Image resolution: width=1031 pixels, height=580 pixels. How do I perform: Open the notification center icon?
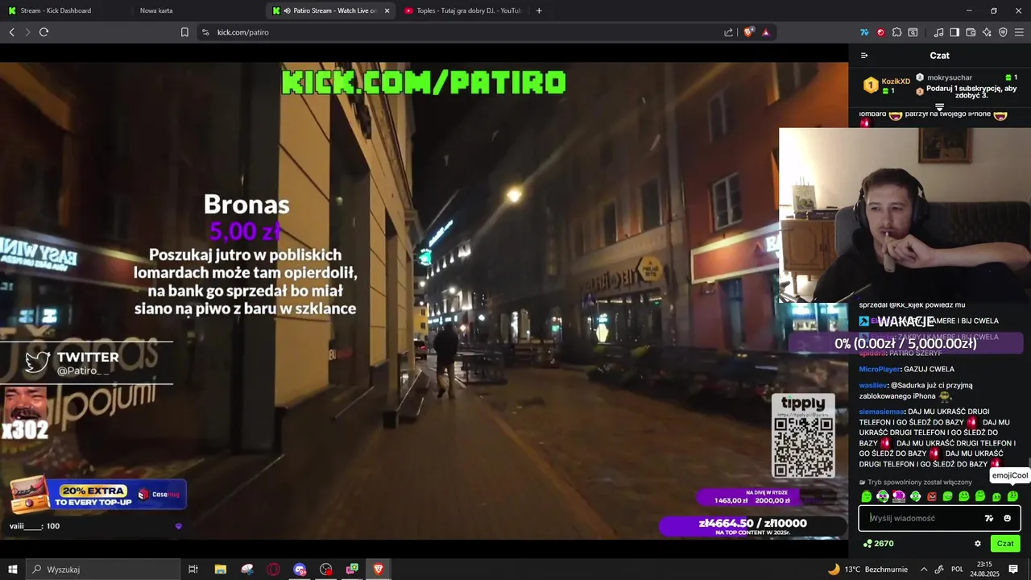[x=1013, y=570]
